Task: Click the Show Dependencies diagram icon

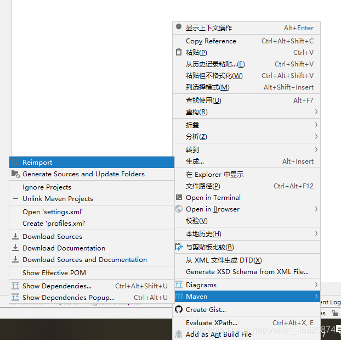Action: (x=15, y=286)
